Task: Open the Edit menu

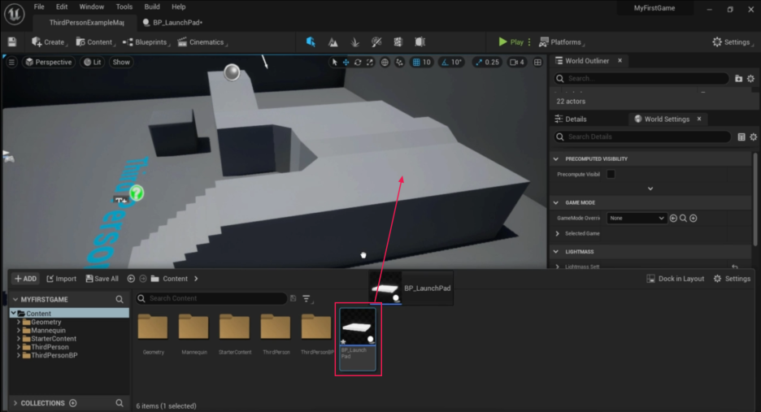Action: pos(62,7)
